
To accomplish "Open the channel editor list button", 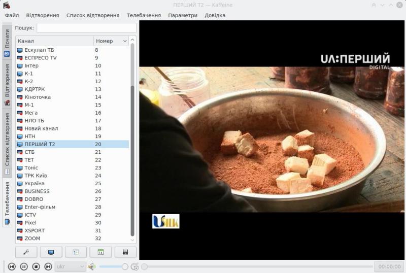I will coord(76,252).
